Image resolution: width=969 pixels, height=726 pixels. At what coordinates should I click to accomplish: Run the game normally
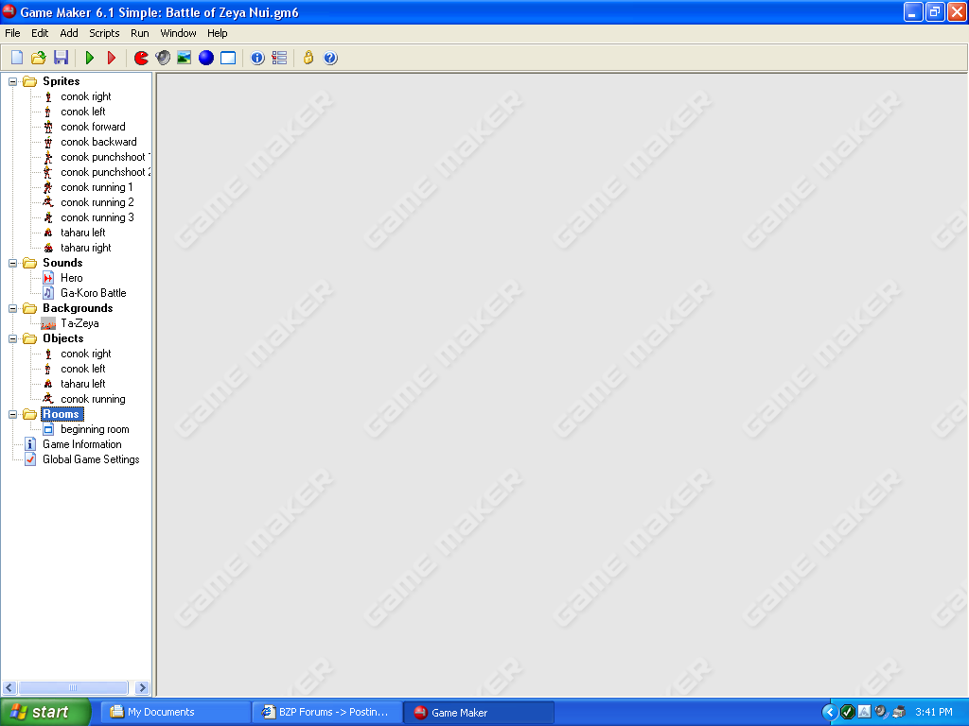tap(88, 58)
